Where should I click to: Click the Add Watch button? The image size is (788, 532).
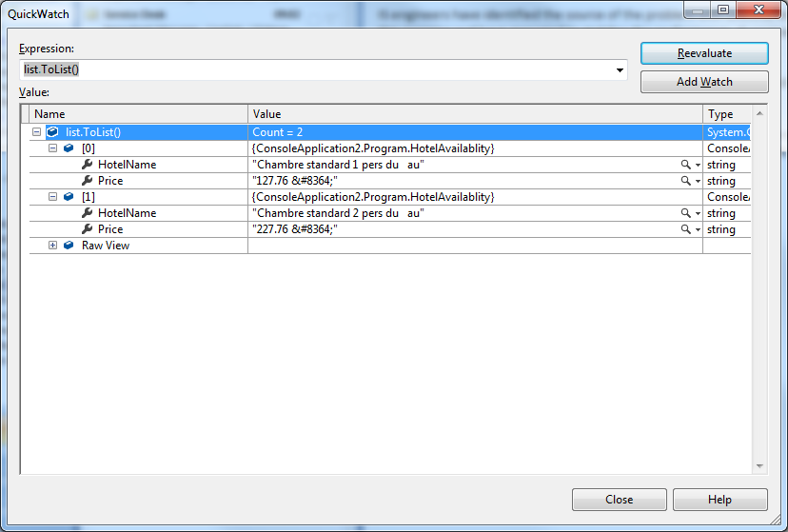(x=704, y=82)
